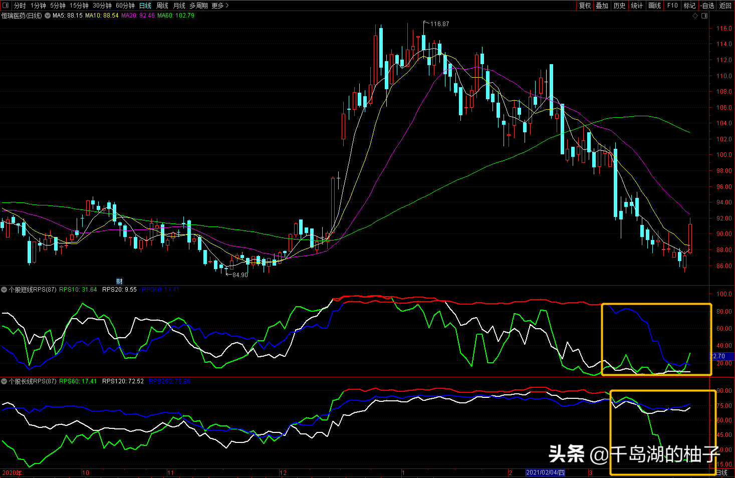This screenshot has width=735, height=478.
Task: Remove from watchlist via -自选
Action: point(707,6)
